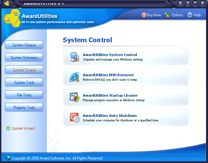Click the BHO Remover Internet Explorer icon

pyautogui.click(x=75, y=77)
